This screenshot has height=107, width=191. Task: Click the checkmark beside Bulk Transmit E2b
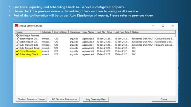17,45
